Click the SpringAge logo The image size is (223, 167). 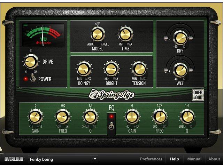(111, 94)
